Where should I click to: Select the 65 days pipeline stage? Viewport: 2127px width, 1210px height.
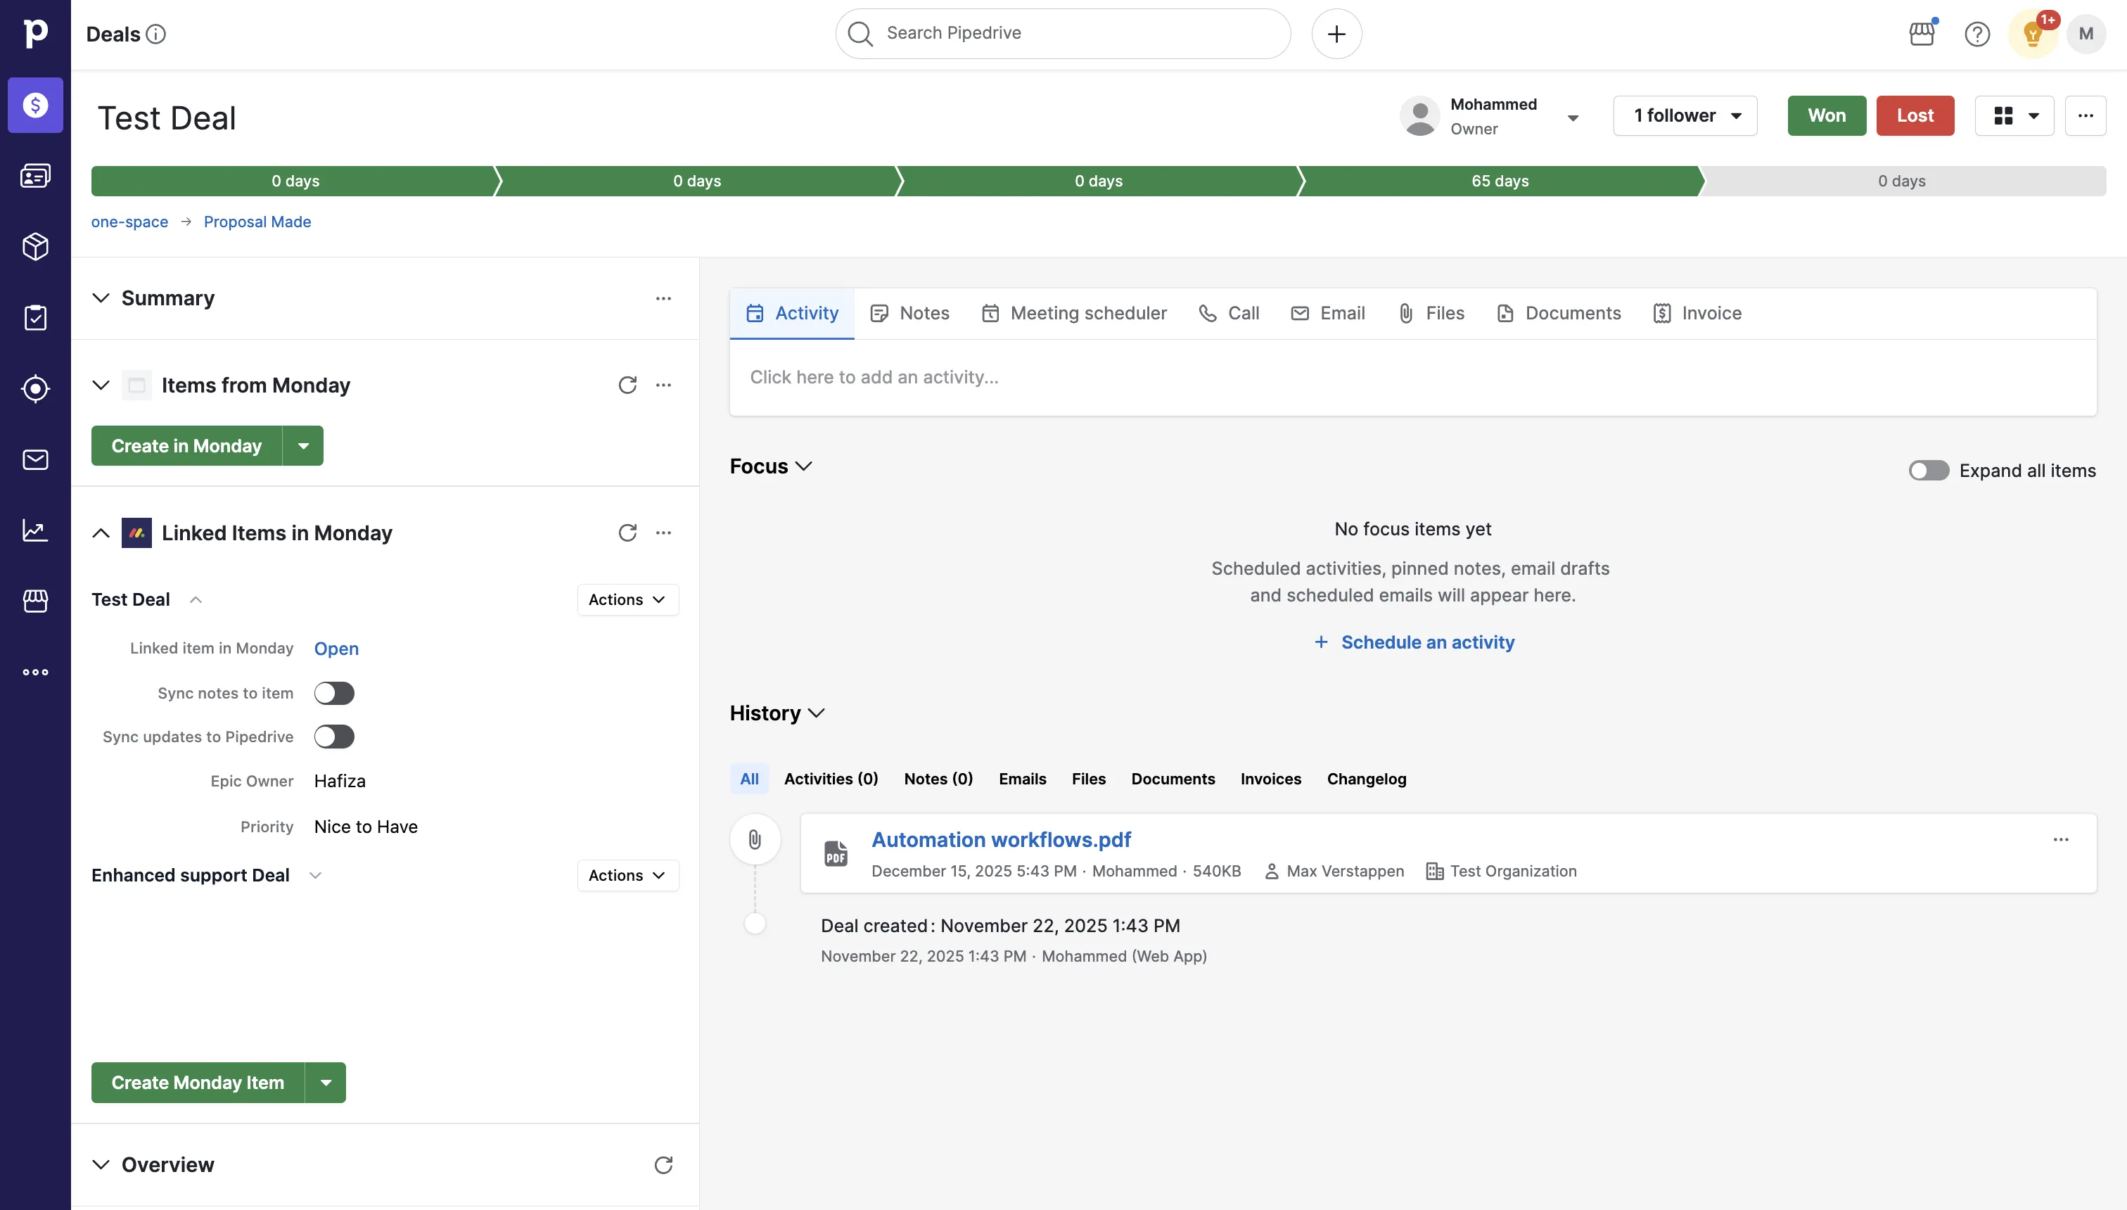coord(1500,181)
